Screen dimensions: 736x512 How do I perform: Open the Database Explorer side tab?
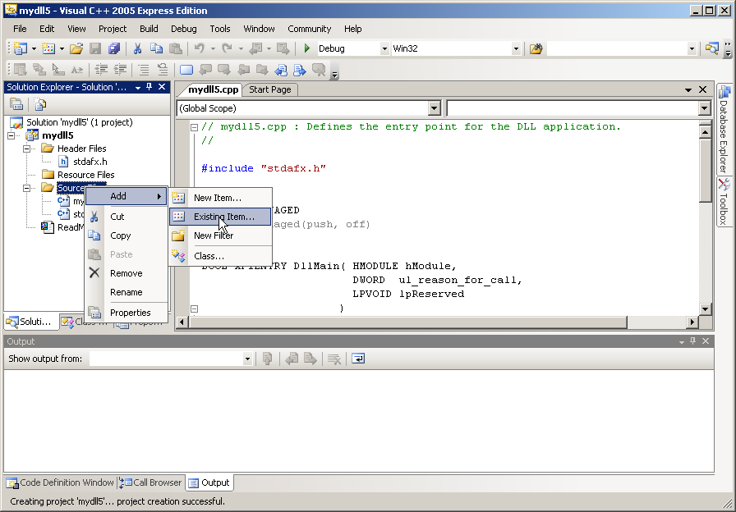click(x=724, y=129)
